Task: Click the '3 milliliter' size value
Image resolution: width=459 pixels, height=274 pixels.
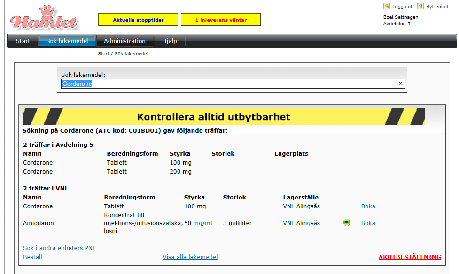Action: pos(237,223)
